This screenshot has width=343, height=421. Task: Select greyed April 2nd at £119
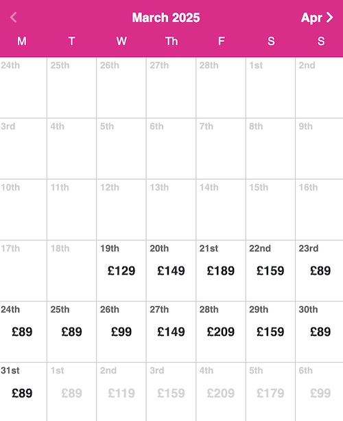coord(121,391)
